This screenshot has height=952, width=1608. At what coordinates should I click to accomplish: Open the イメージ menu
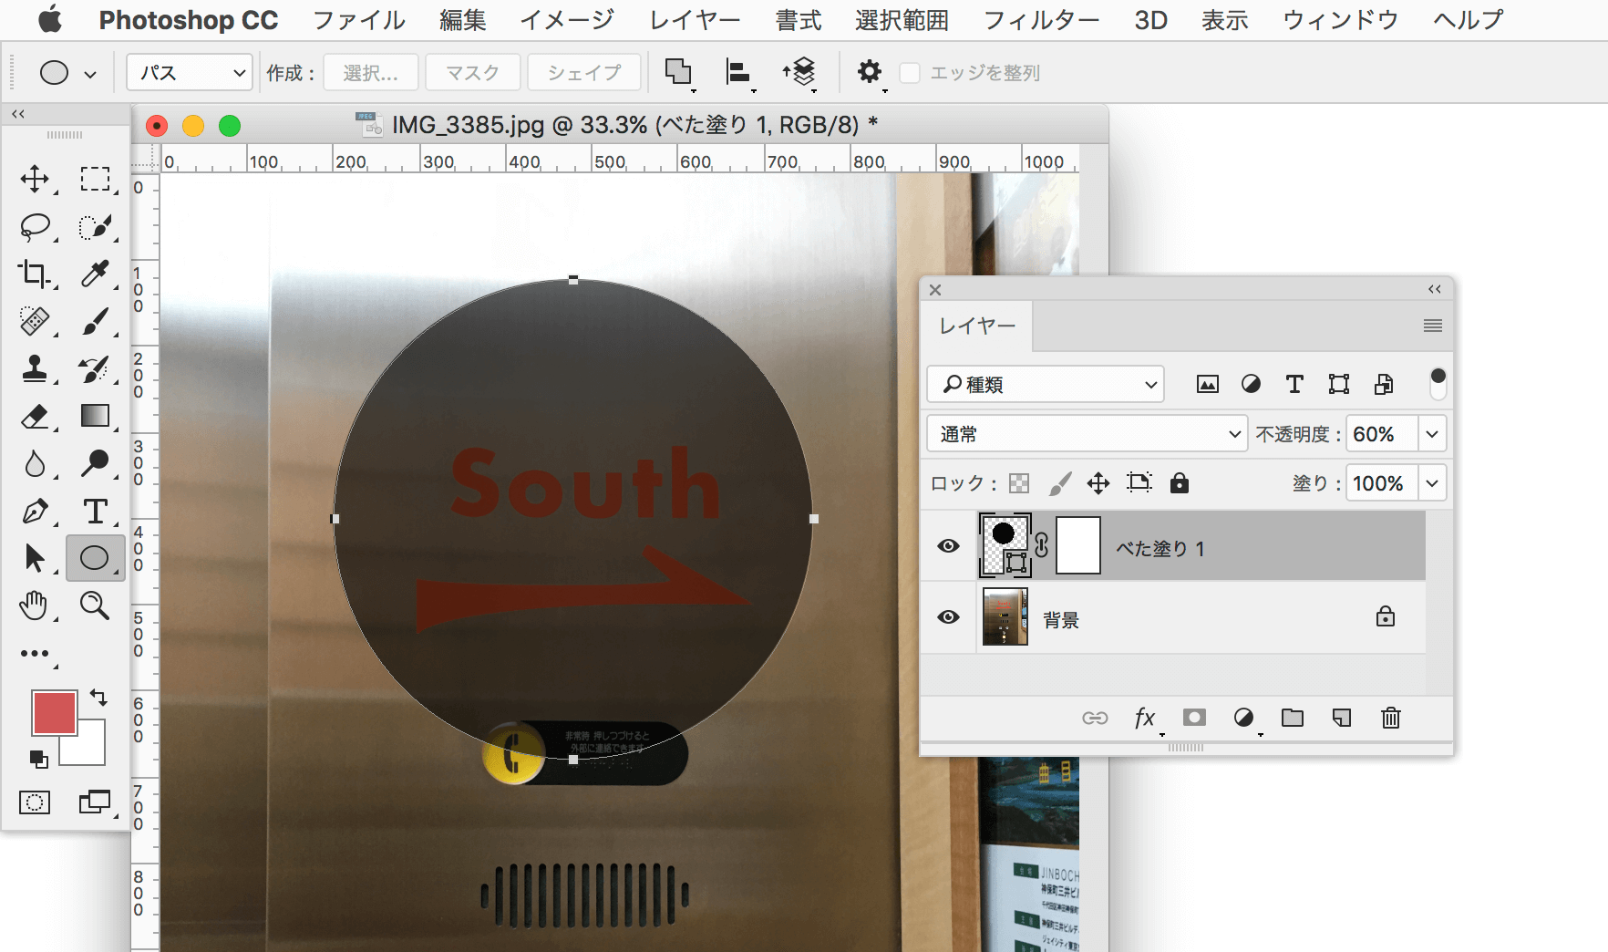[x=567, y=20]
